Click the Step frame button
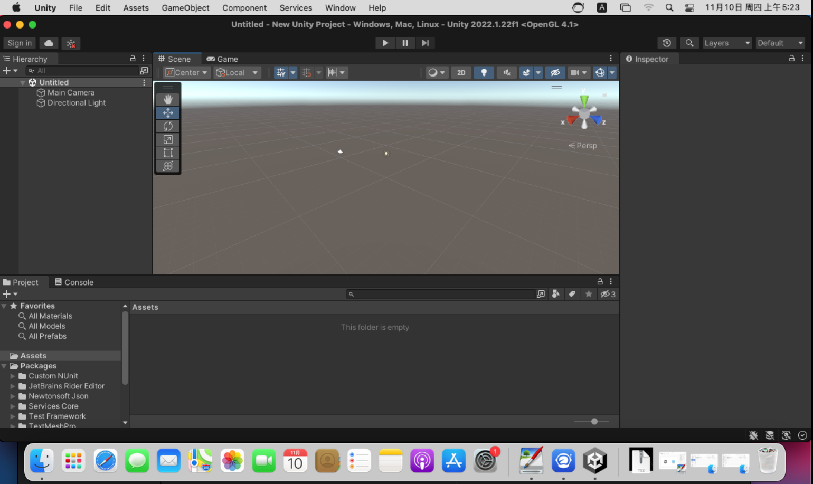This screenshot has width=813, height=484. click(425, 43)
